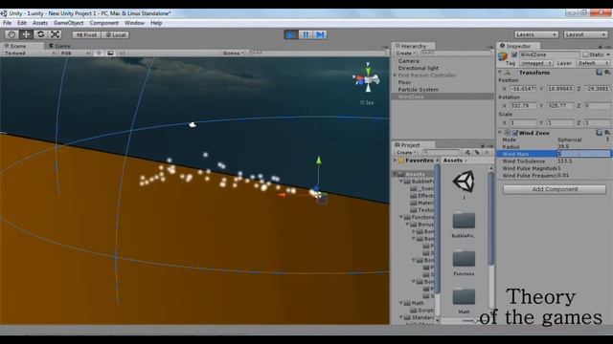Screen dimensions: 613x344
Task: Open the Layers dropdown
Action: [536, 34]
